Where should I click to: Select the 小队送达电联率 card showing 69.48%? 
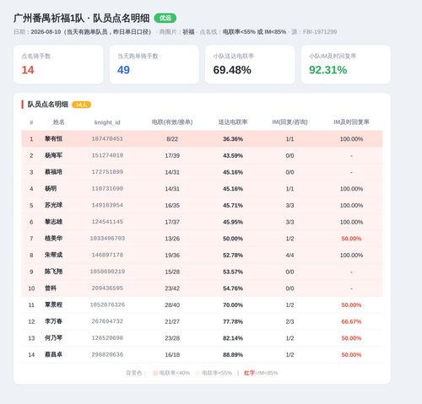click(x=250, y=64)
